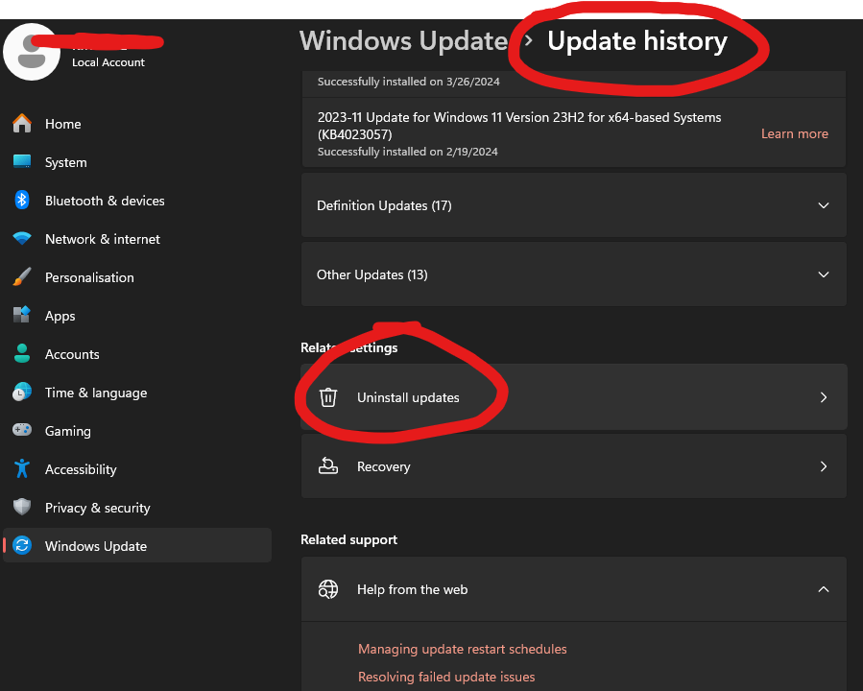Click the Bluetooth & devices icon
The image size is (863, 691).
(x=22, y=201)
